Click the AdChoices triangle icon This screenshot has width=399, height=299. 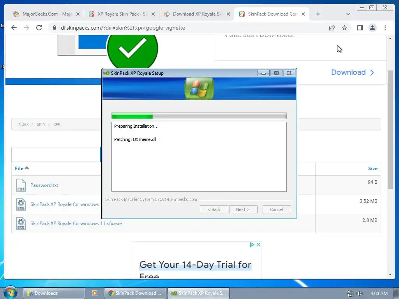coord(252,244)
